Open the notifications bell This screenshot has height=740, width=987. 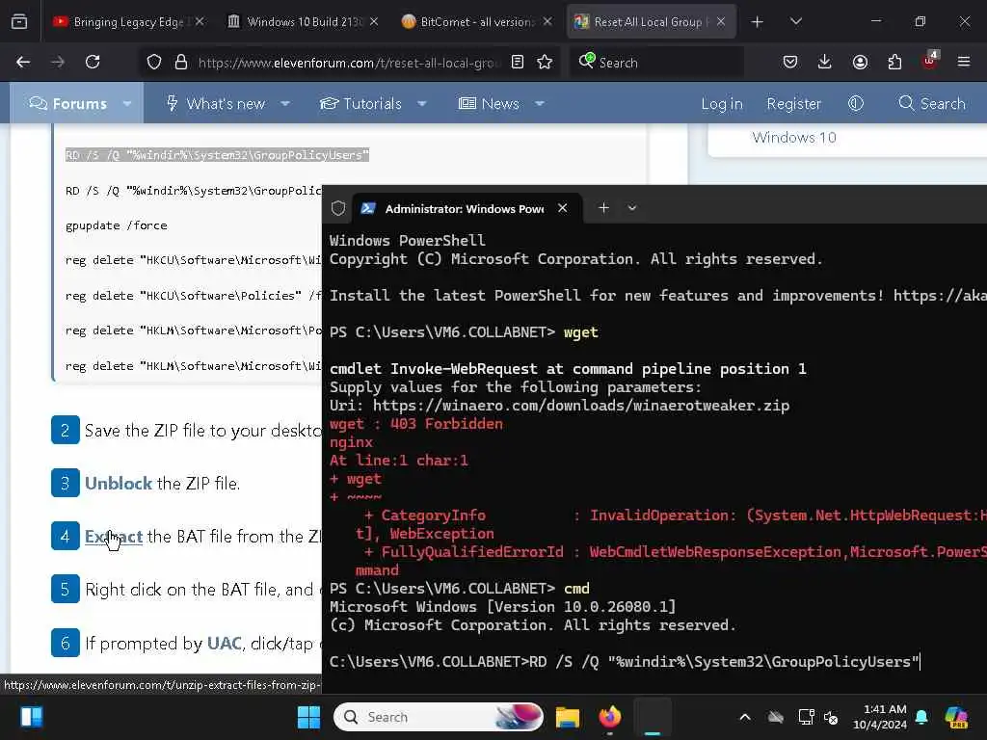pyautogui.click(x=921, y=717)
